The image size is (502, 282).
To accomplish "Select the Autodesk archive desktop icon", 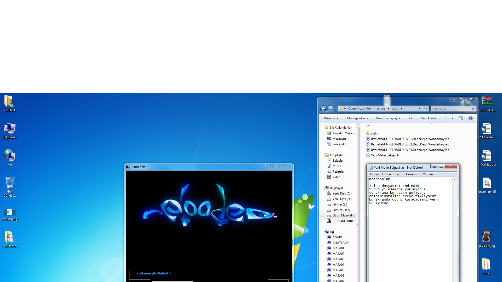I will (x=487, y=103).
